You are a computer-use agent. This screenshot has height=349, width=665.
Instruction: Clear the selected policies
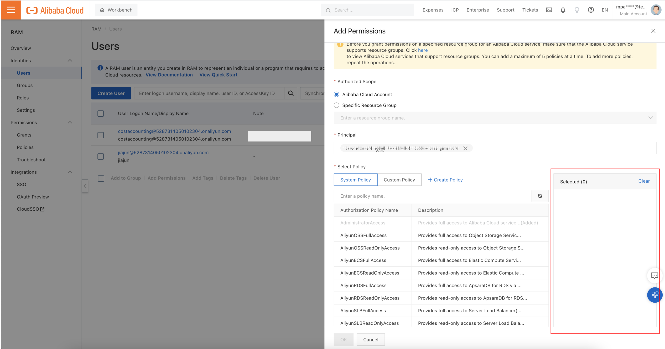(644, 181)
